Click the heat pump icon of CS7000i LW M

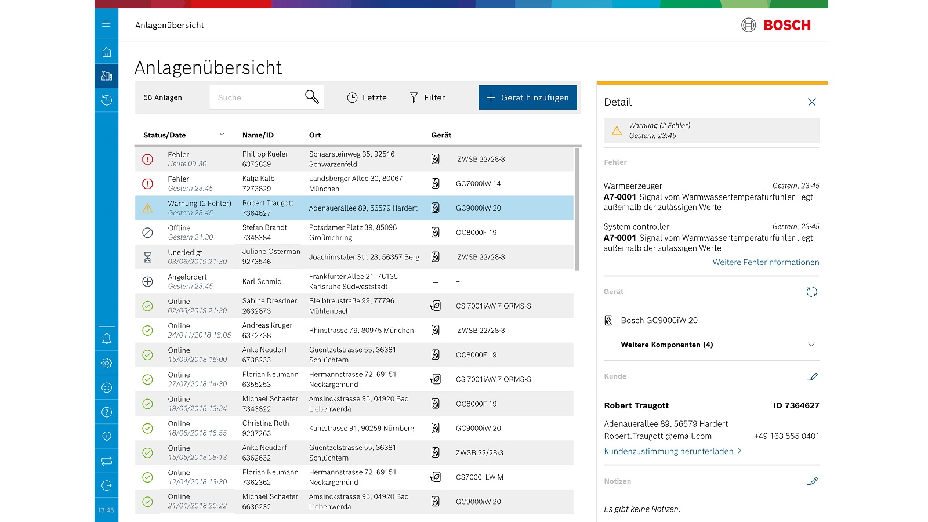point(436,477)
